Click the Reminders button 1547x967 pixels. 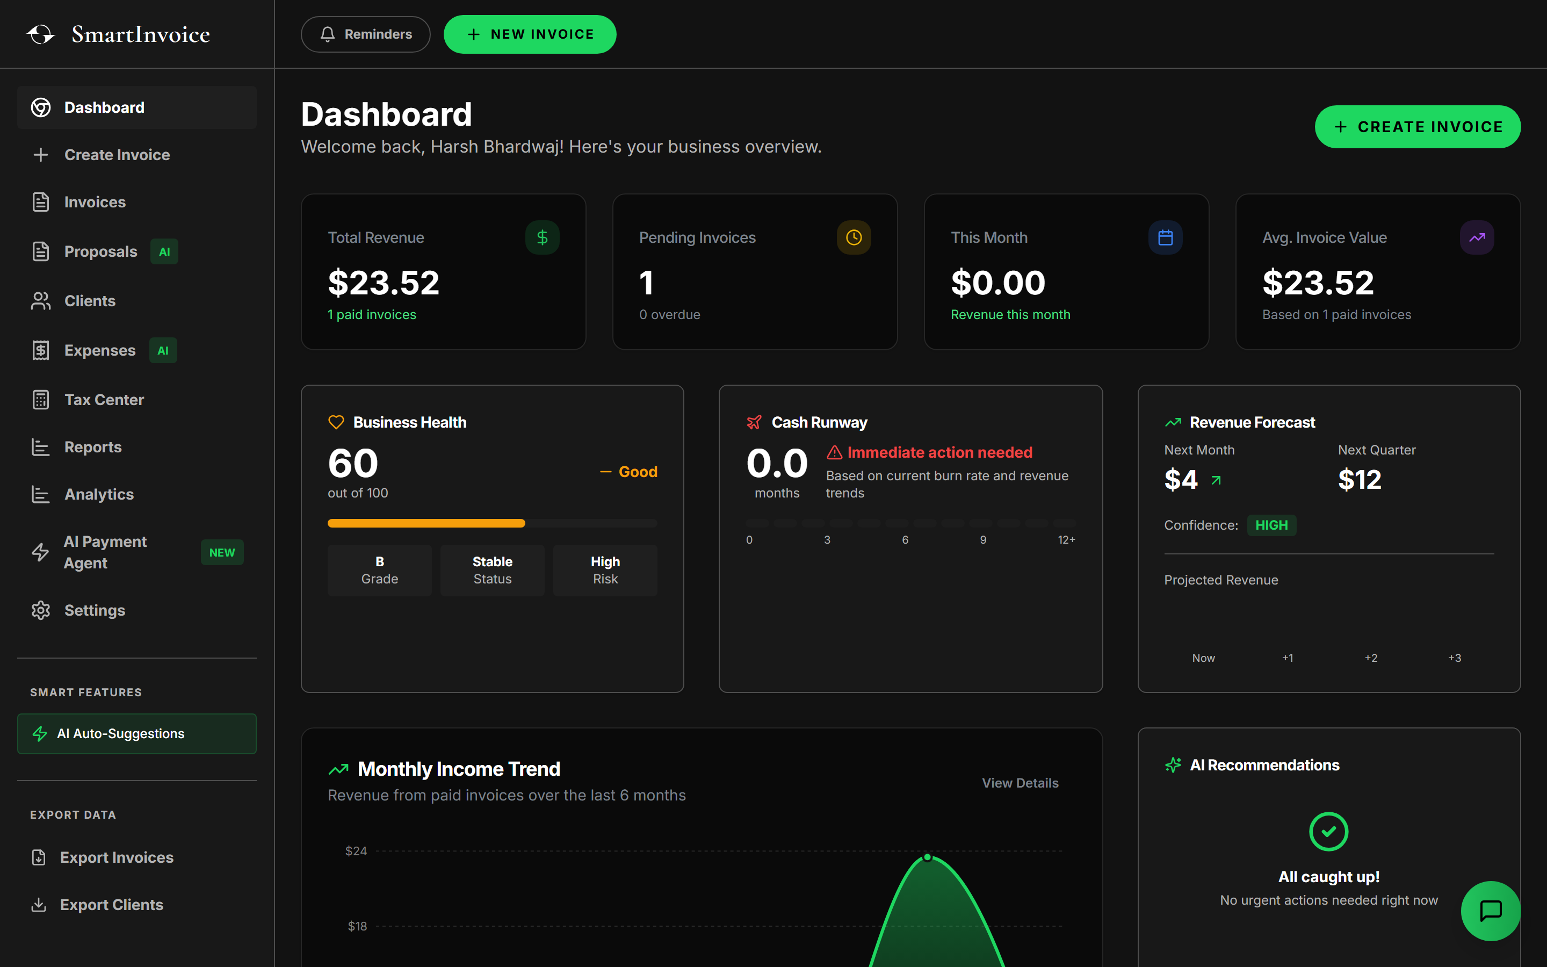coord(366,34)
